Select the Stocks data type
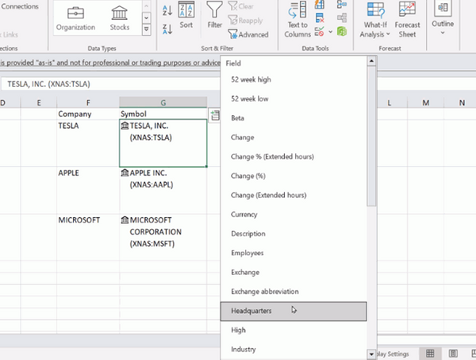This screenshot has width=476, height=360. click(x=119, y=18)
